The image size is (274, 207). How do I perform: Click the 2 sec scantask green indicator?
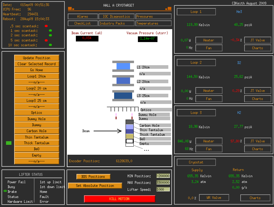coord(50,35)
